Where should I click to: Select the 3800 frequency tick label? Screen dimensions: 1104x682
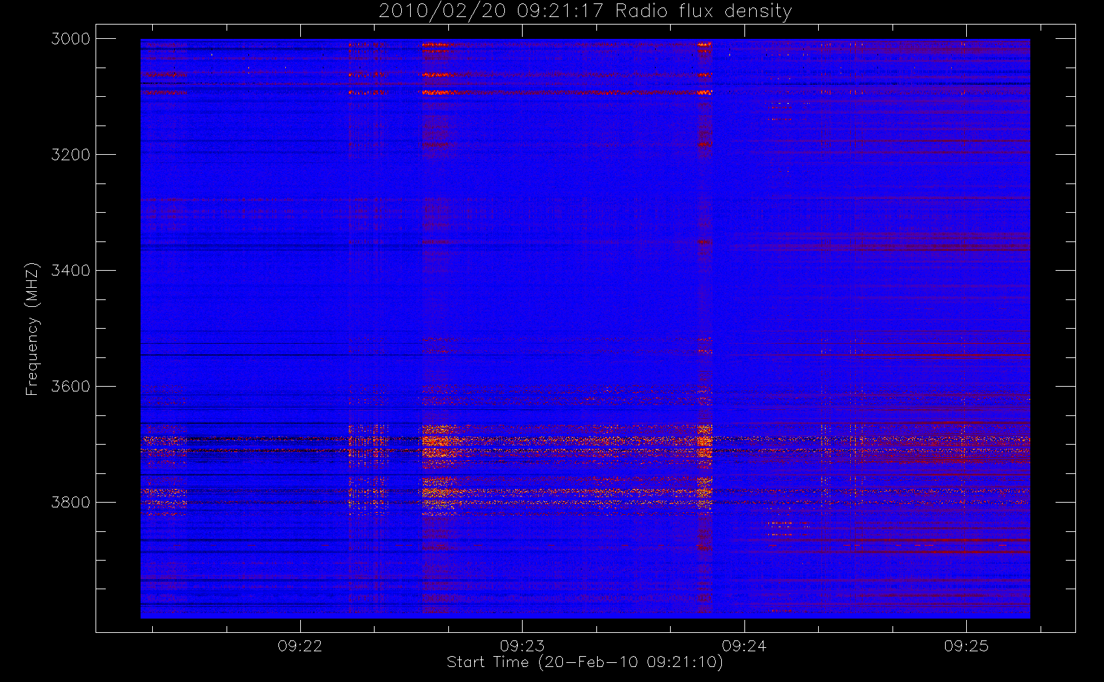click(71, 503)
